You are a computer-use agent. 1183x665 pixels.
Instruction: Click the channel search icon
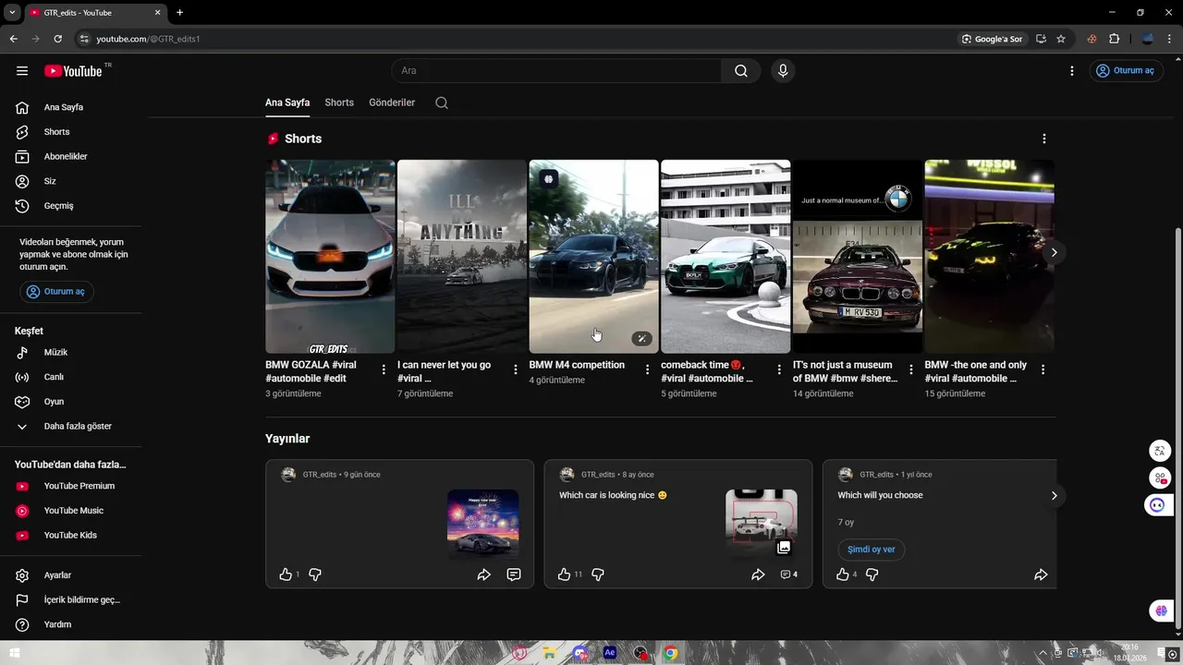pyautogui.click(x=442, y=103)
